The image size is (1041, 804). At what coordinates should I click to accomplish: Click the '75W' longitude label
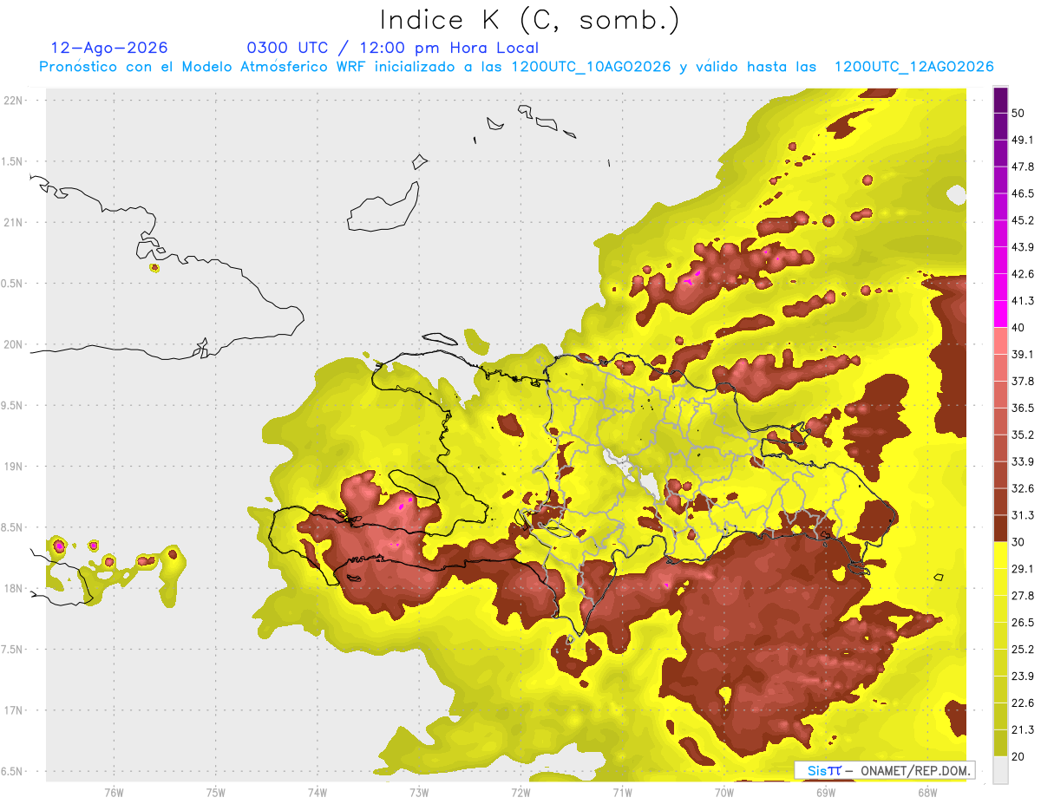tap(215, 792)
